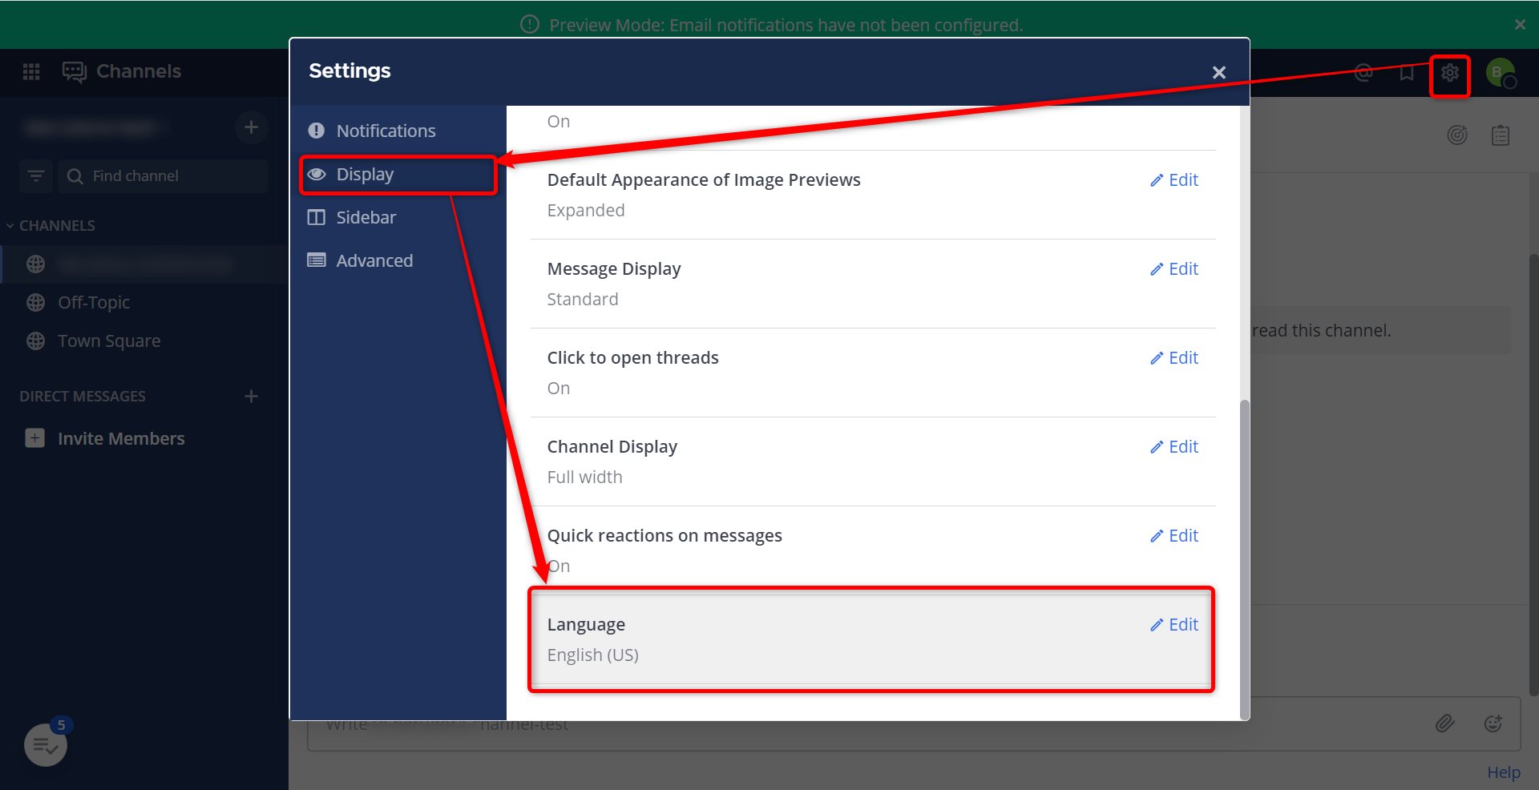
Task: Click the product switcher grid icon
Action: click(x=31, y=72)
